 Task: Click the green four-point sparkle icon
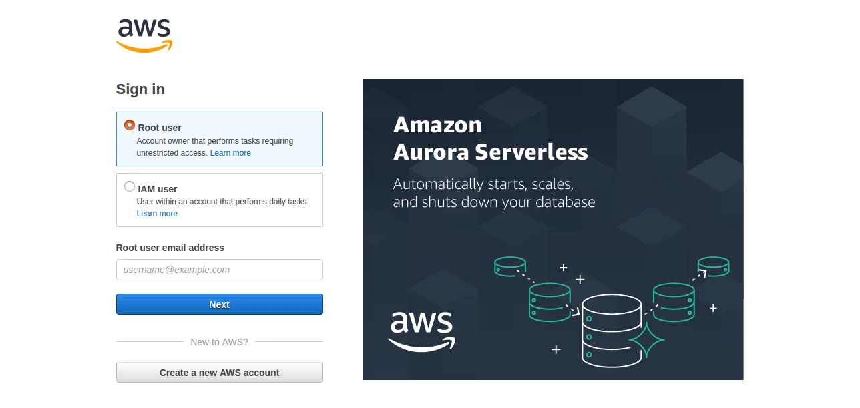[x=646, y=341]
